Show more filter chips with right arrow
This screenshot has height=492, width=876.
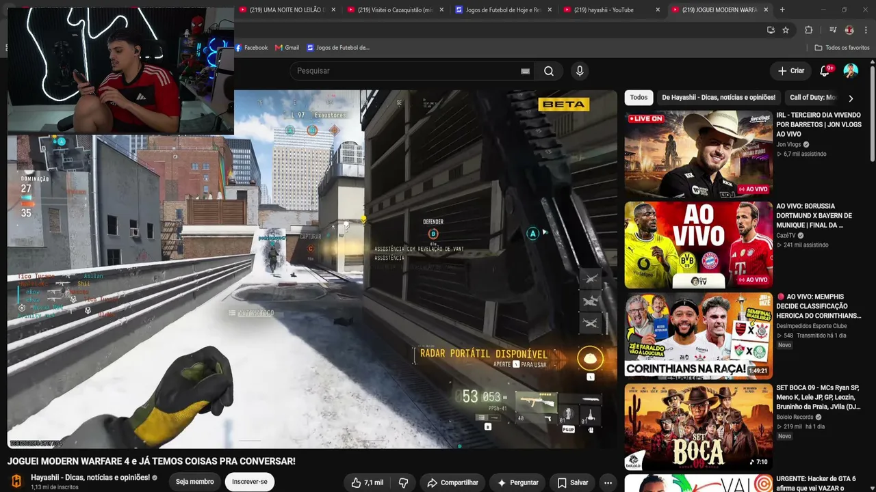coord(851,98)
